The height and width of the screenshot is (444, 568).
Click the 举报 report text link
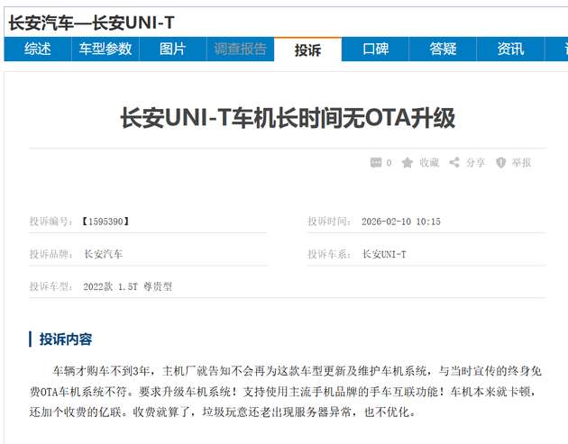(521, 163)
